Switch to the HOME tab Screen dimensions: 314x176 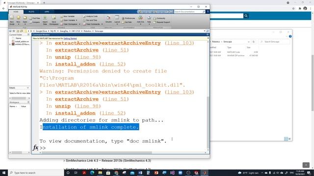[x=16, y=12]
